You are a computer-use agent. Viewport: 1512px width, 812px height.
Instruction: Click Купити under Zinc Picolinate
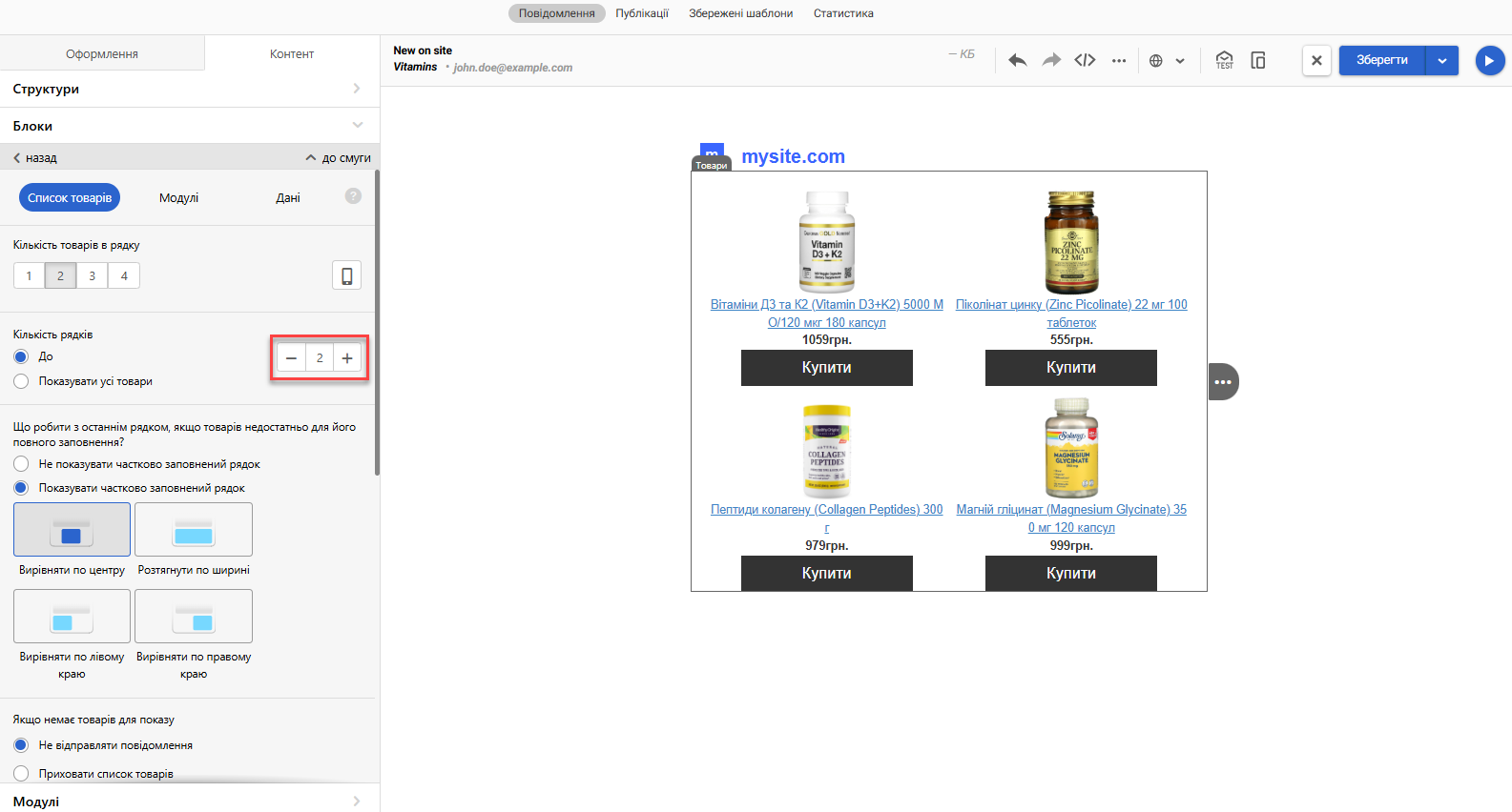click(x=1071, y=368)
